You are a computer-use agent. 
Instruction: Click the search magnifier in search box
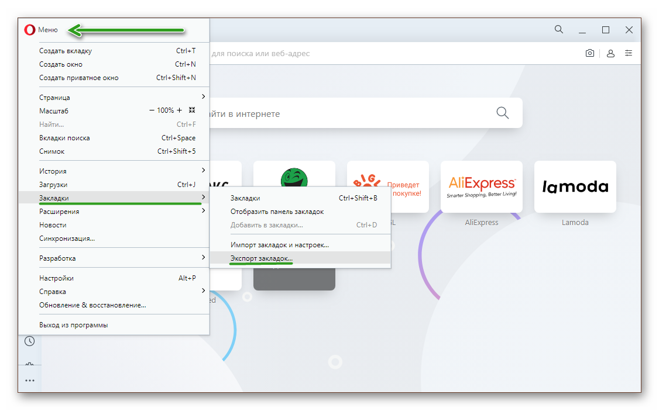502,113
